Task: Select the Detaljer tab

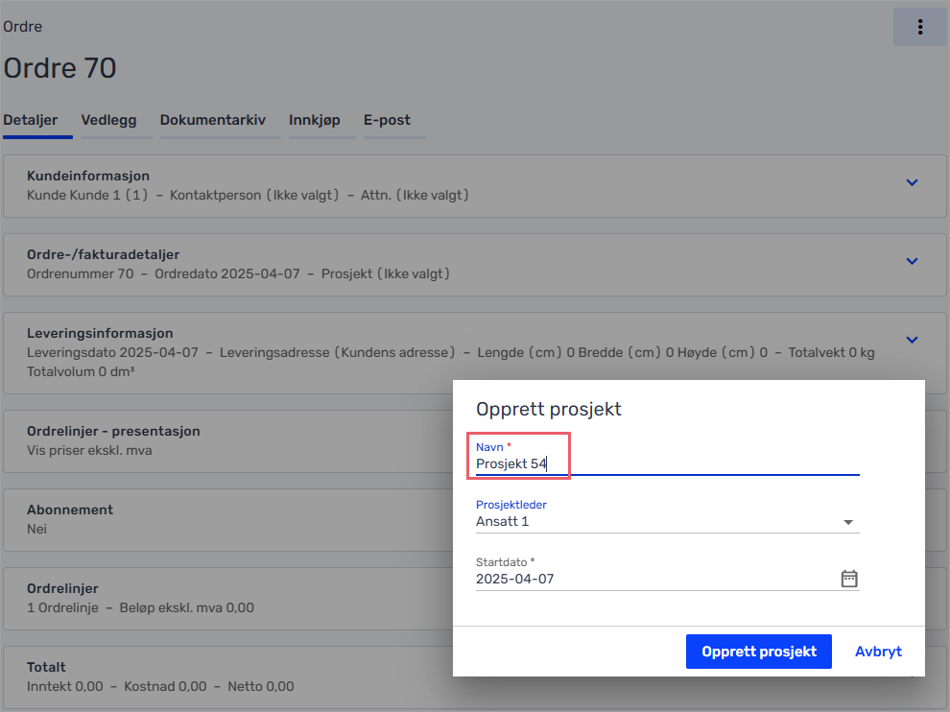Action: click(x=31, y=121)
